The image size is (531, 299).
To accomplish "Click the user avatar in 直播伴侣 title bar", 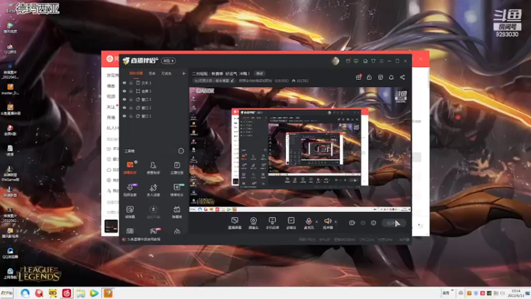I will (335, 61).
